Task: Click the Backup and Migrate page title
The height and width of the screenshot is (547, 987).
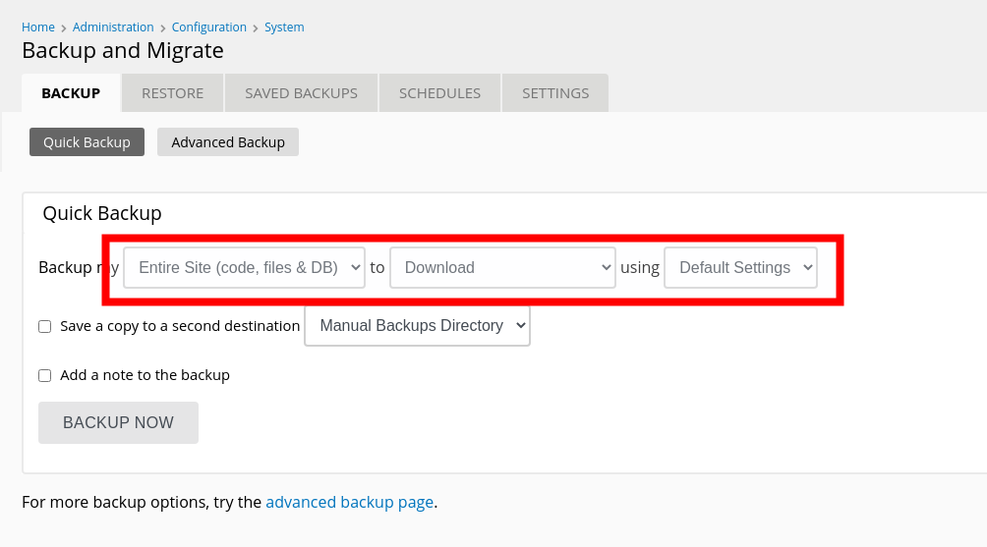Action: point(123,50)
